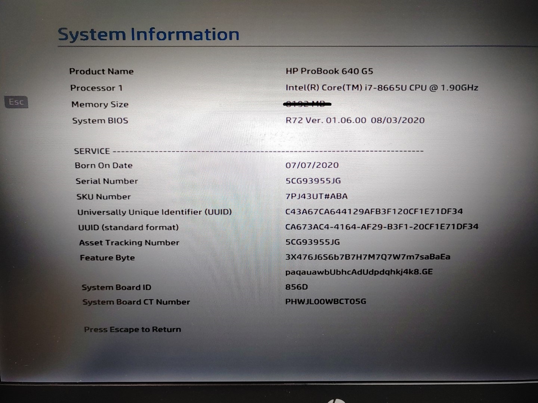Click the Product Name label
The image size is (538, 403).
point(101,71)
